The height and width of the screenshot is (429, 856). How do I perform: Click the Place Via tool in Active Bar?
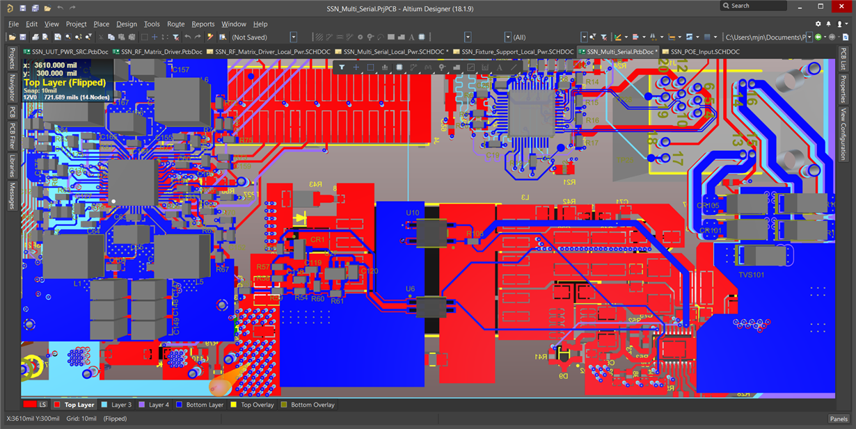pyautogui.click(x=442, y=67)
